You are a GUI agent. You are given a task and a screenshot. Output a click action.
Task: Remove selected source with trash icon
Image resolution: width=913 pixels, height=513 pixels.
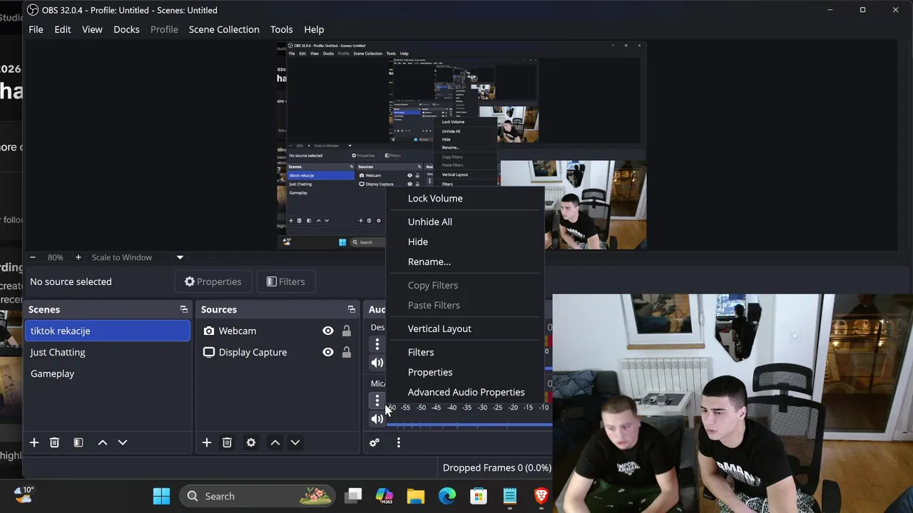227,442
